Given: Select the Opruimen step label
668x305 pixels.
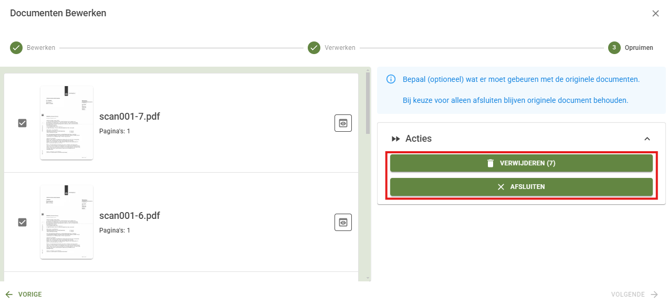Looking at the screenshot, I should [639, 48].
